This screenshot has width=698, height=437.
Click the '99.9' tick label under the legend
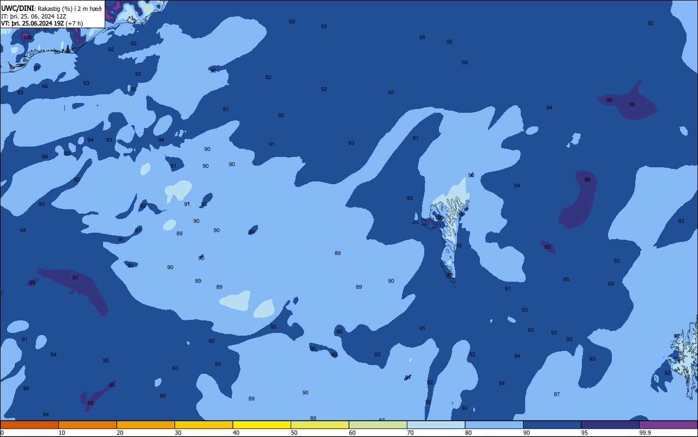[x=645, y=433]
